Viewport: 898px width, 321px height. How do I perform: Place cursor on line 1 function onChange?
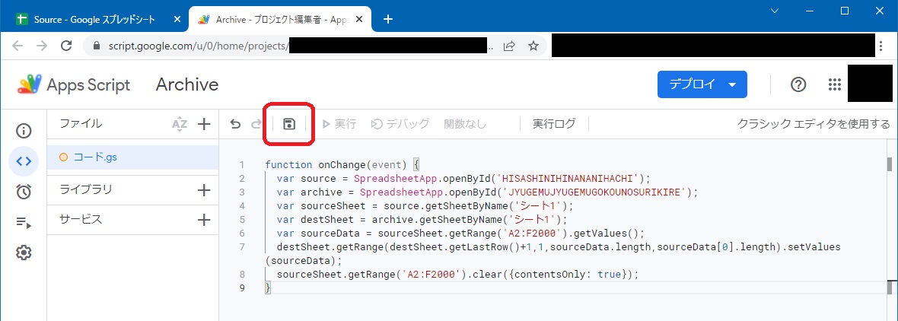click(343, 165)
